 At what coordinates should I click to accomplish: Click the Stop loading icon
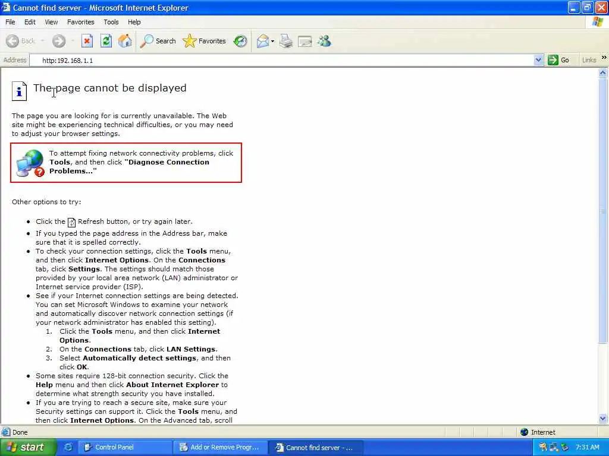coord(87,41)
